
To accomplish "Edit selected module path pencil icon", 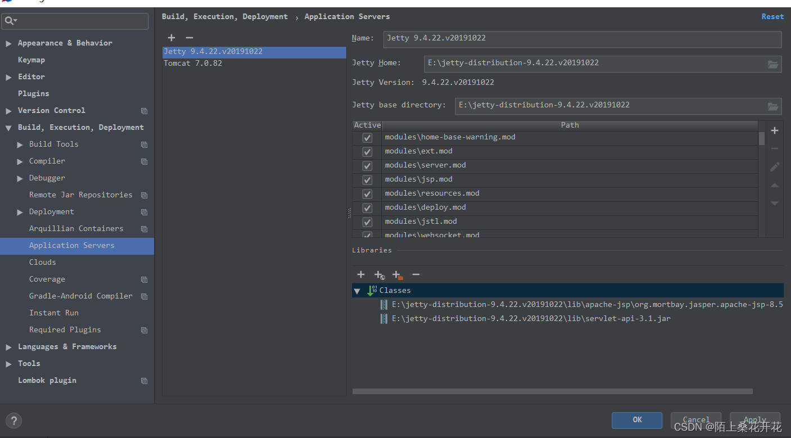I will pos(775,166).
